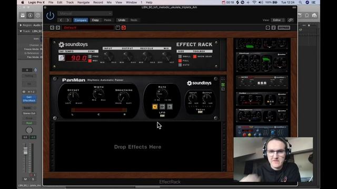The image size is (337, 189).
Task: Click PanMan Input knob
Action: 193,98
